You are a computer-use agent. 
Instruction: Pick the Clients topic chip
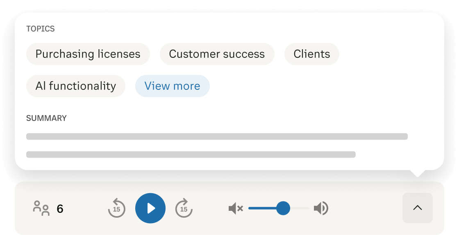pos(311,54)
